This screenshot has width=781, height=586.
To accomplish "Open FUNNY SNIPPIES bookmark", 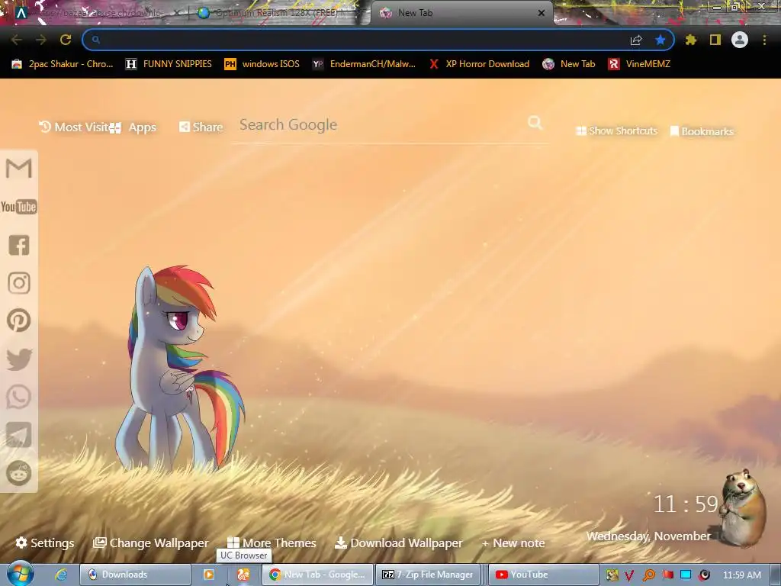I will (169, 64).
